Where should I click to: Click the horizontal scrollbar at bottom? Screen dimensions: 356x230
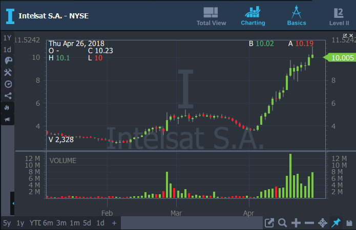point(192,223)
